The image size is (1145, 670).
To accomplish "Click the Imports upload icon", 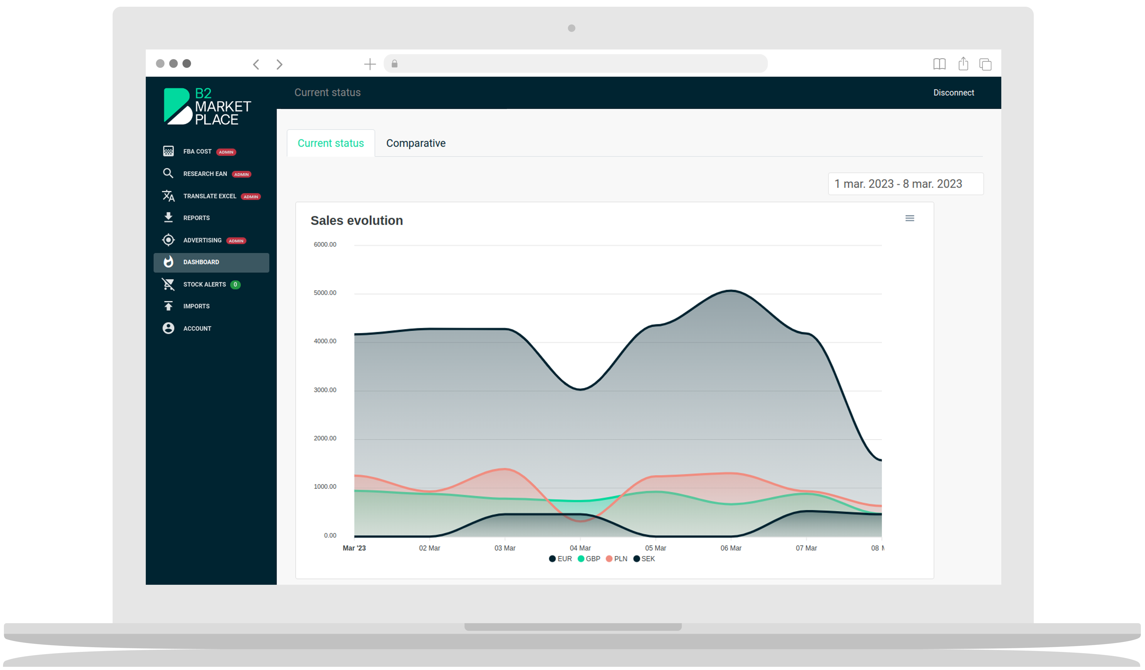I will pyautogui.click(x=168, y=306).
